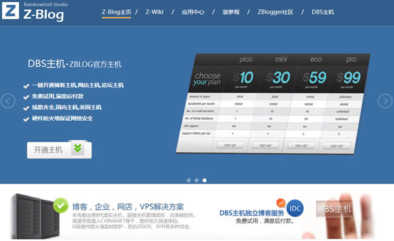Viewport: 394px width, 241px height.
Task: Select the second carousel dot
Action: click(x=196, y=180)
